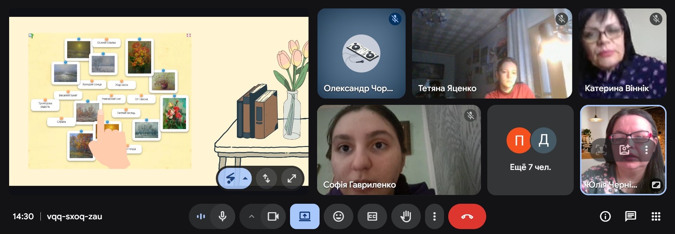Click the "Ещё 7 чел." participants tile

530,150
